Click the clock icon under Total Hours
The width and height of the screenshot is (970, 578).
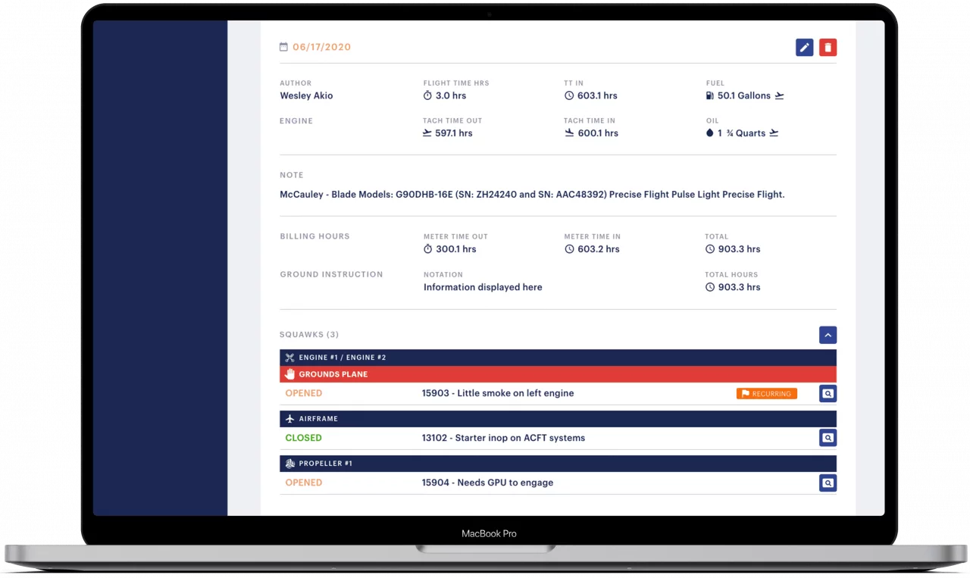pos(709,287)
